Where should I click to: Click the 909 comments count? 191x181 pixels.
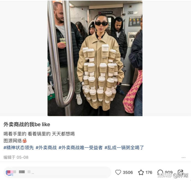coord(169,172)
